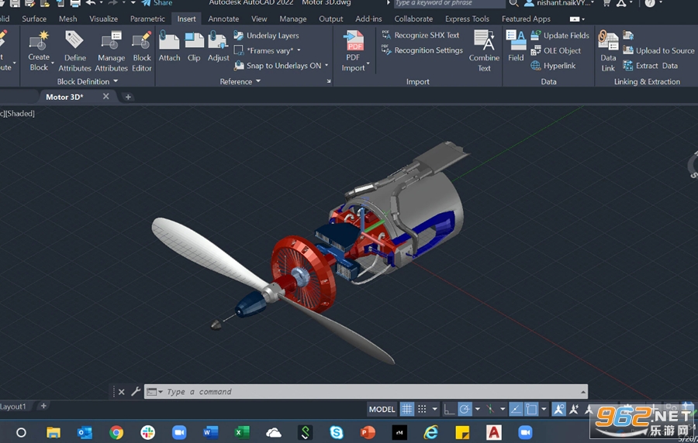Close the Motor 3D file tab
Image resolution: width=698 pixels, height=443 pixels.
click(x=106, y=96)
